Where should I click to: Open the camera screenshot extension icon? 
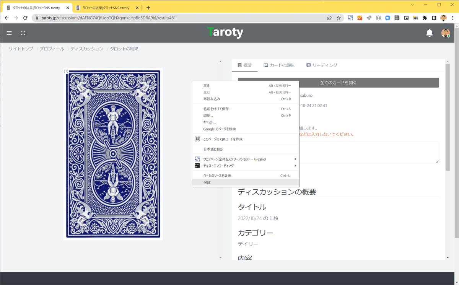point(415,18)
